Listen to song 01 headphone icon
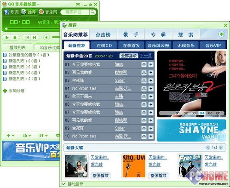This screenshot has height=188, width=230. pyautogui.click(x=144, y=64)
